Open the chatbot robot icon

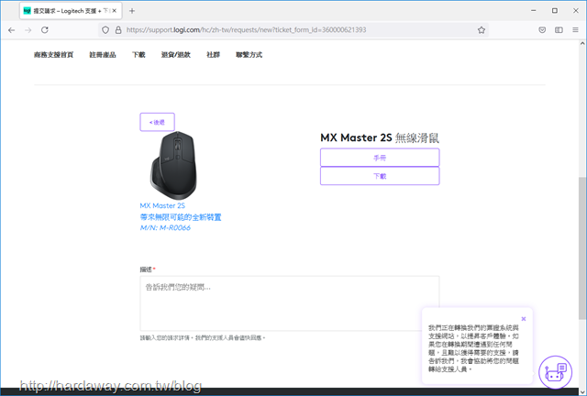(x=555, y=372)
